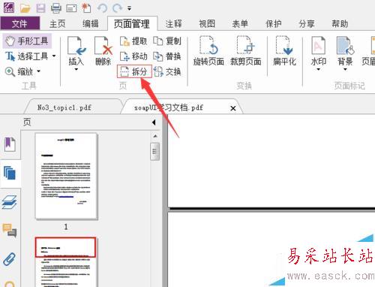Image resolution: width=375 pixels, height=287 pixels.
Task: Click the 替换 replace pages button
Action: click(x=167, y=56)
